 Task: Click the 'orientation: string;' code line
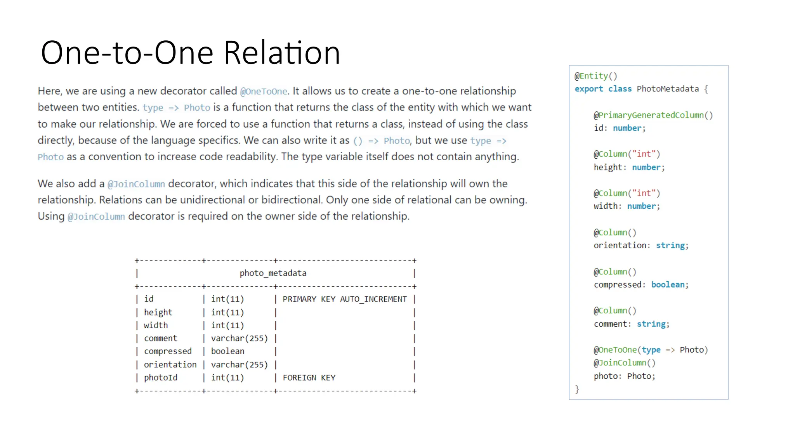641,245
